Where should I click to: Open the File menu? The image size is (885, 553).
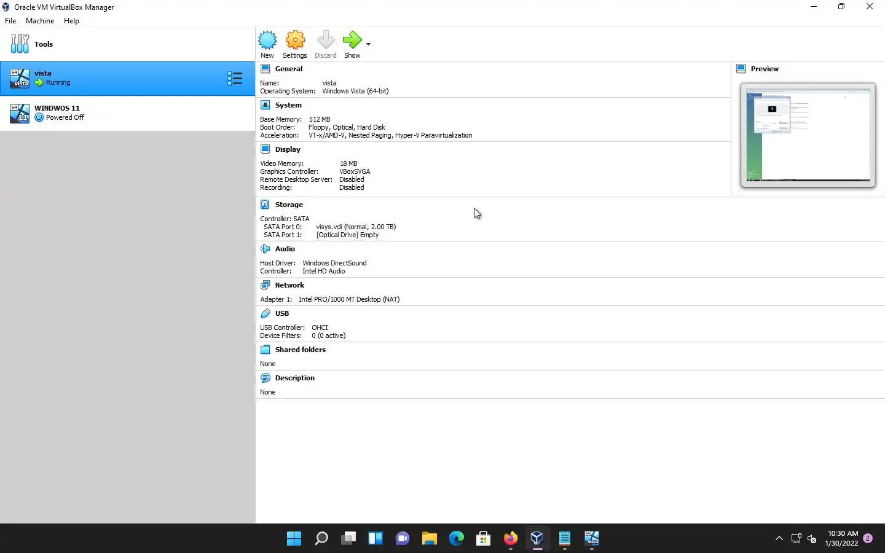(10, 21)
